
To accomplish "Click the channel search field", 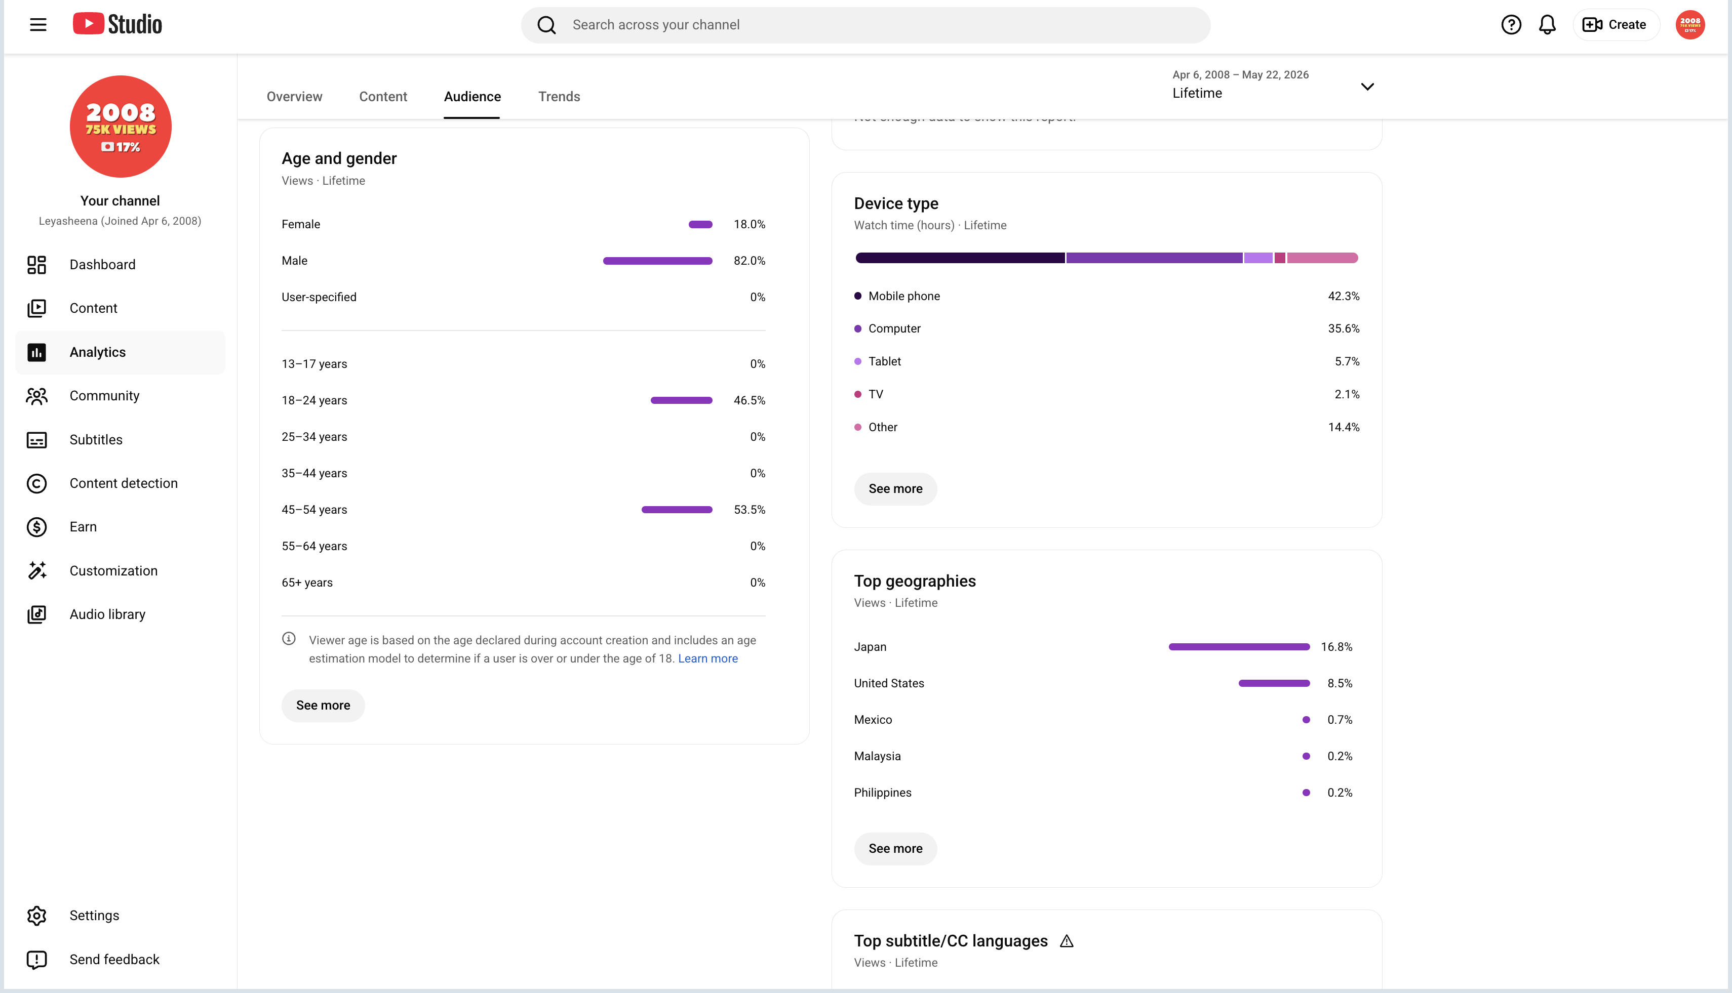I will pyautogui.click(x=865, y=25).
